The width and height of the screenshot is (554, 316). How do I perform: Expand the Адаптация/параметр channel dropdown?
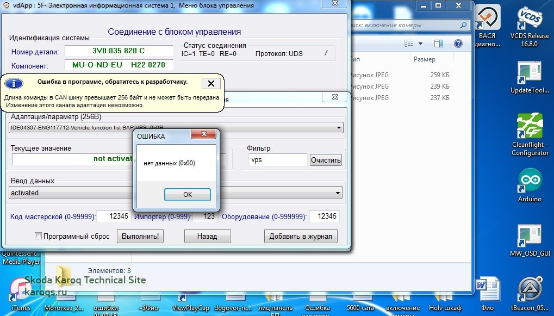pos(339,128)
